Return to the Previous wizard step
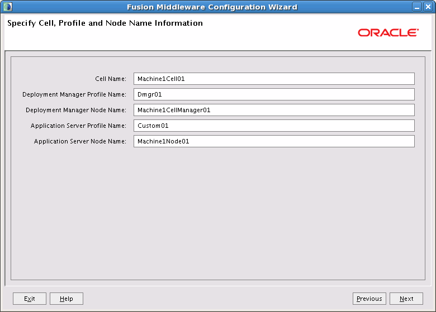Image resolution: width=436 pixels, height=312 pixels. point(369,299)
